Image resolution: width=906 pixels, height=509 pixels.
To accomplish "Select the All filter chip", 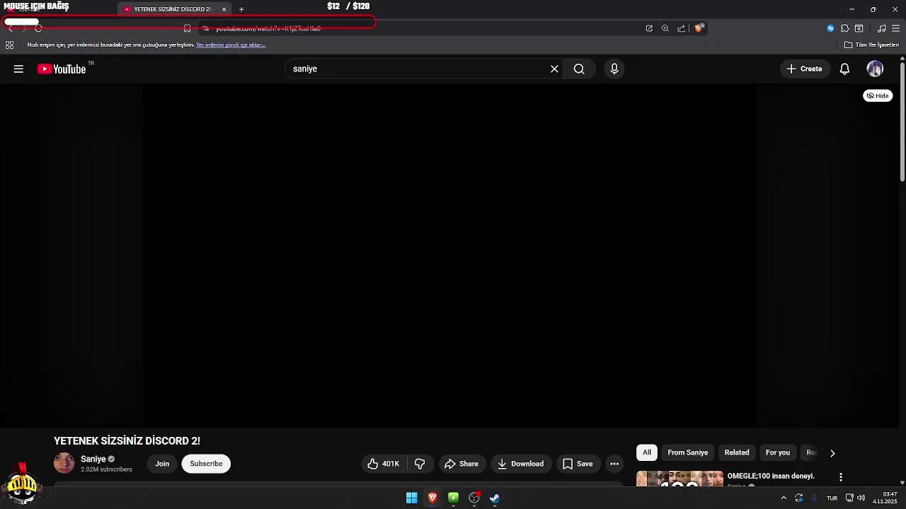I will 646,452.
